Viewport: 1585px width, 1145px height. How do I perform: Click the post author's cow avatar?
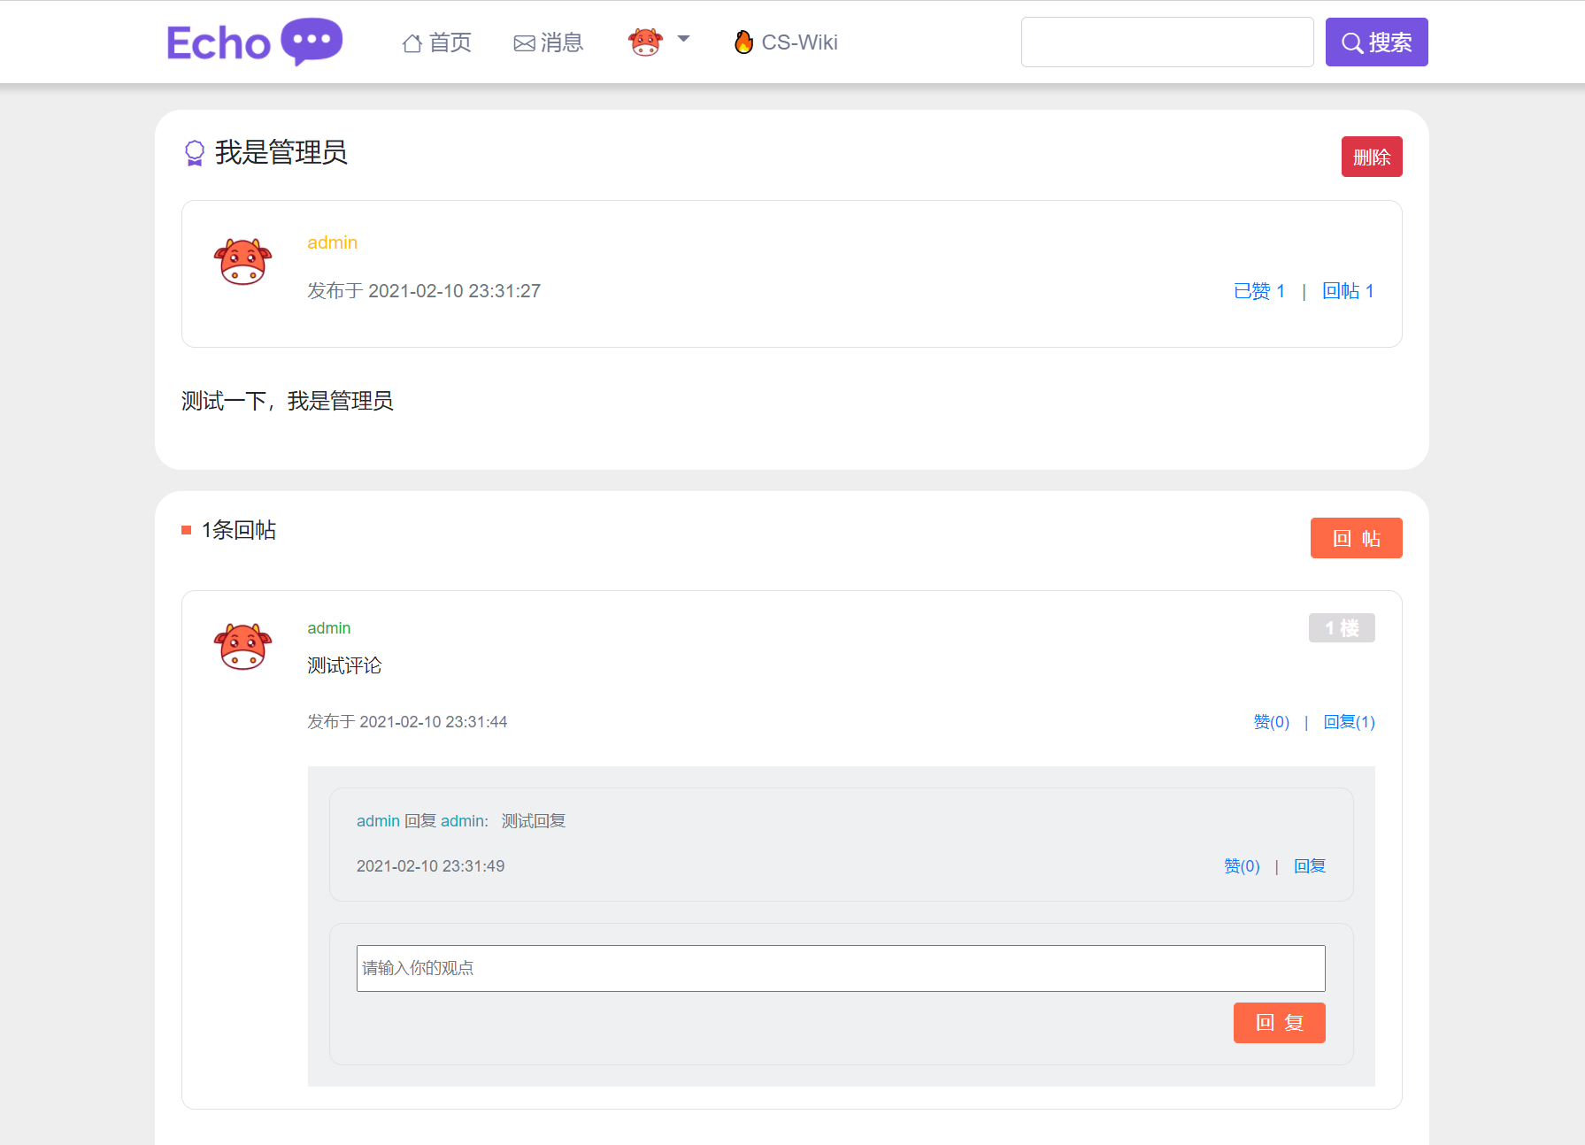pyautogui.click(x=242, y=262)
